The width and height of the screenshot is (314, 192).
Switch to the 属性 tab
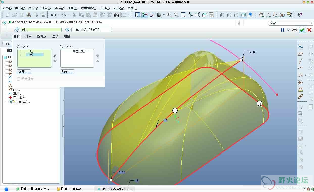coord(67,36)
